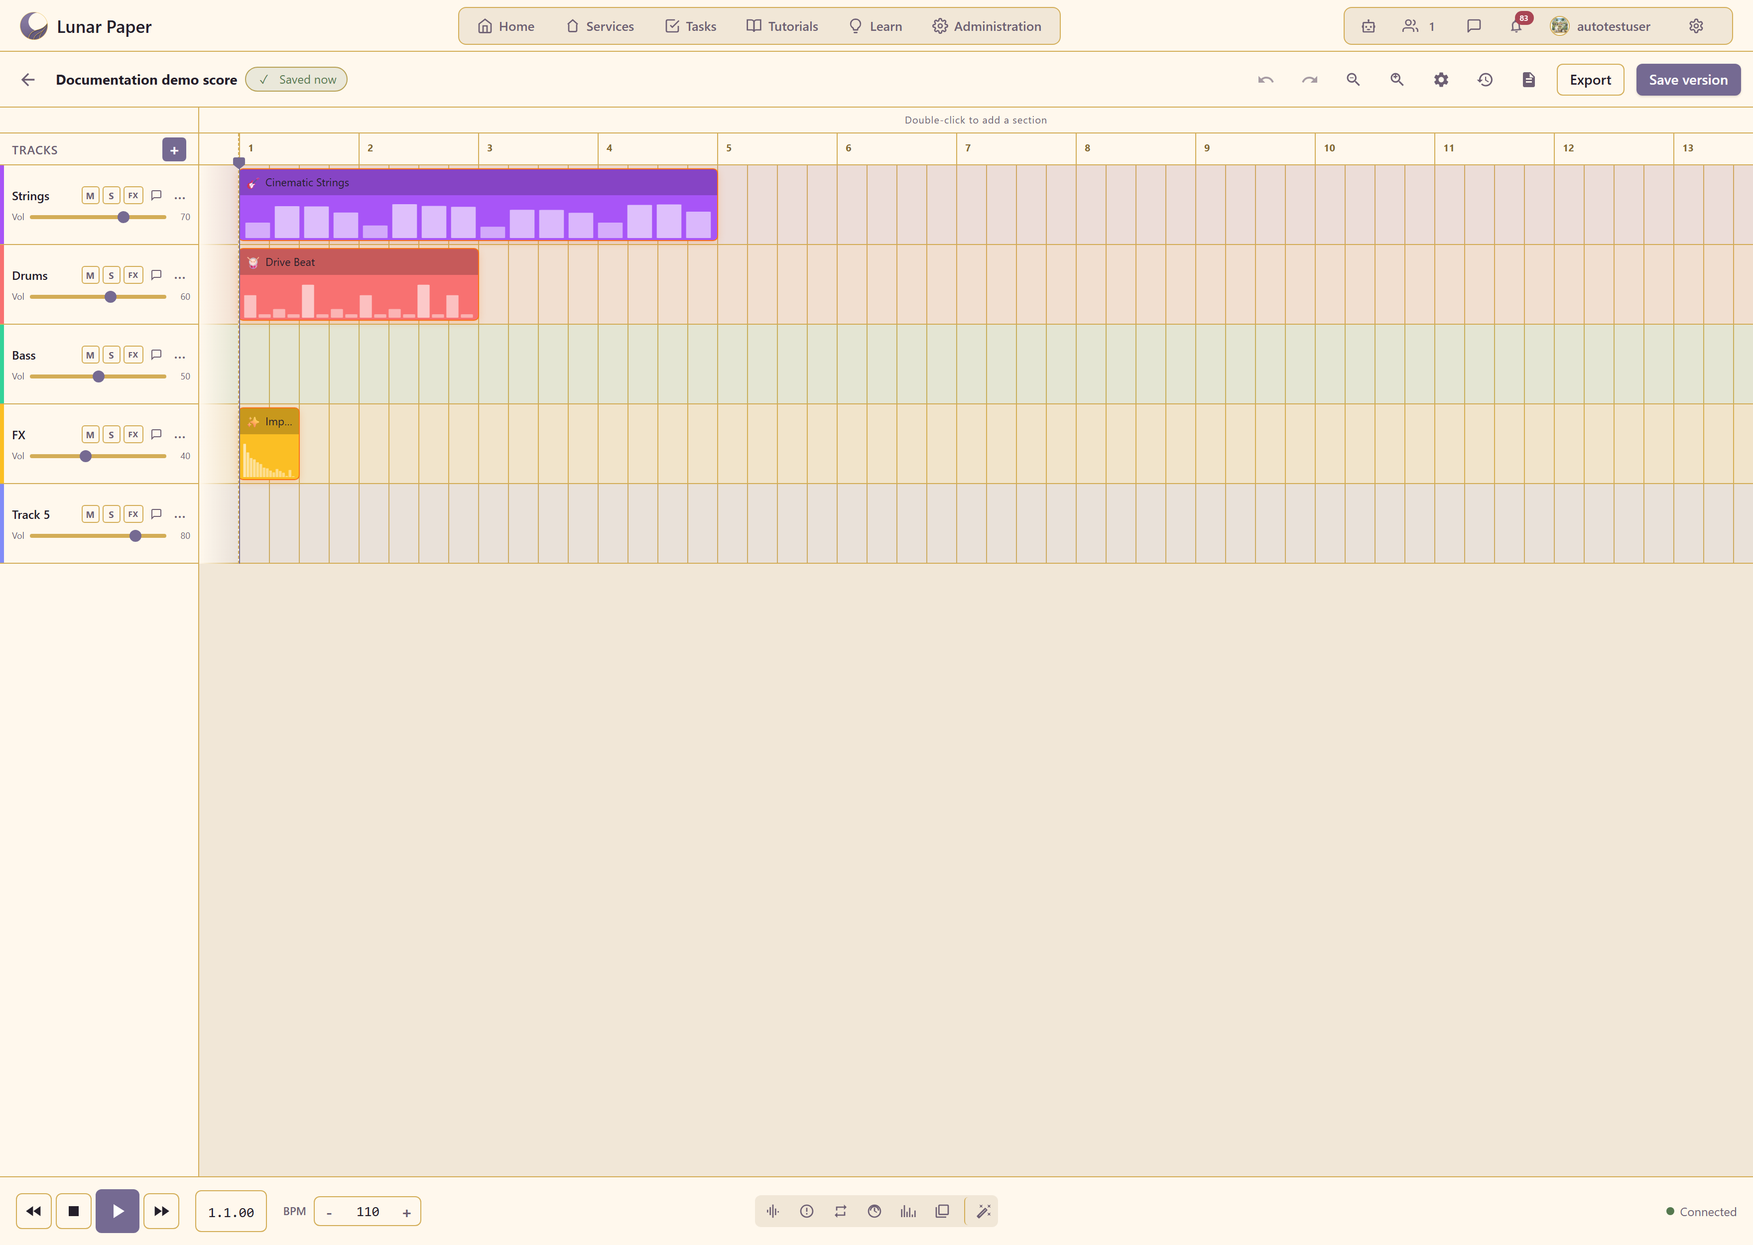Start playback with the play button

[x=117, y=1211]
